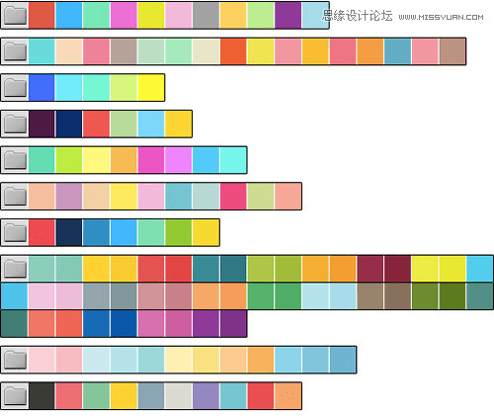Select the folder icon beside the red and dark navy swatches
Image resolution: width=494 pixels, height=418 pixels.
click(x=15, y=232)
